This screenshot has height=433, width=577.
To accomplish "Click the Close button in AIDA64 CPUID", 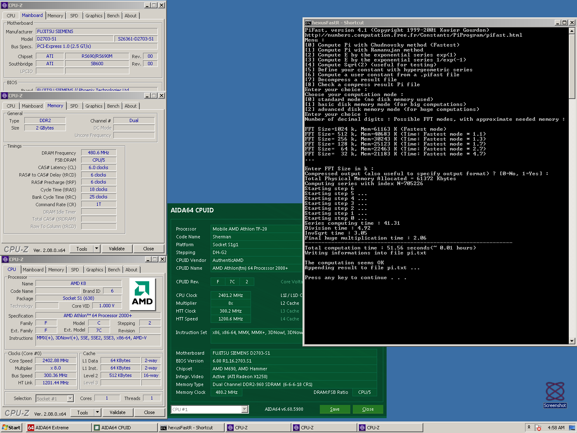I will pyautogui.click(x=368, y=409).
